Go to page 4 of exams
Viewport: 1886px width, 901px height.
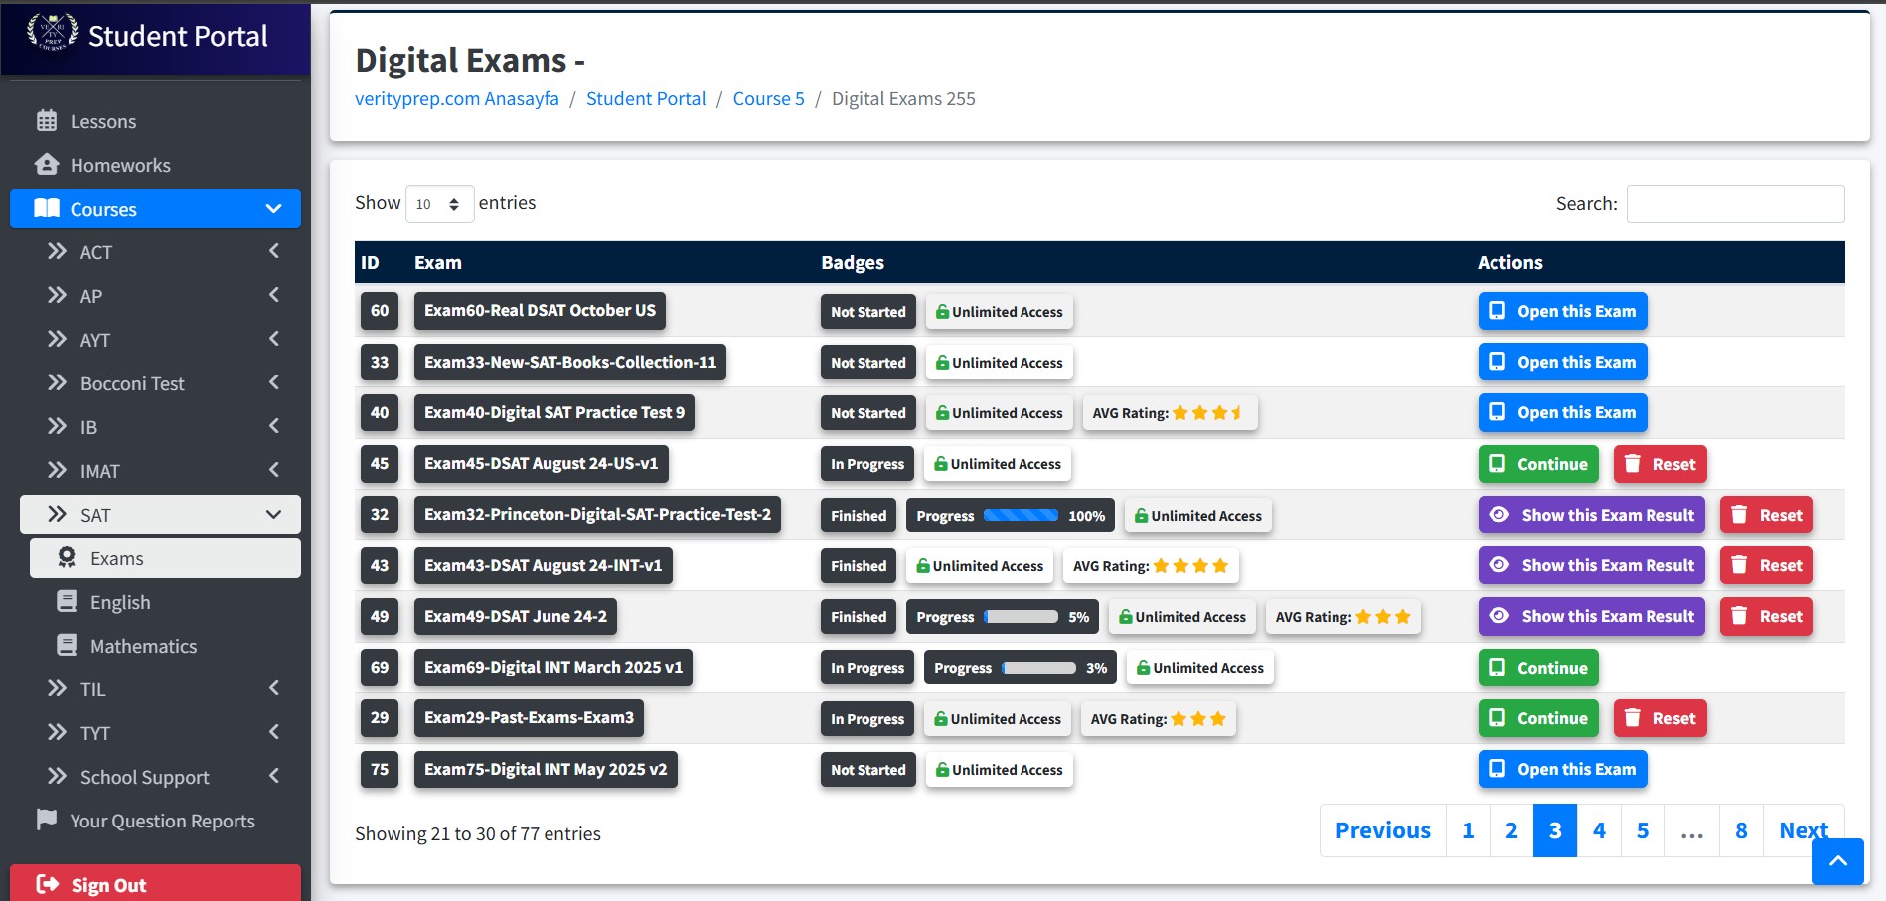pos(1599,830)
